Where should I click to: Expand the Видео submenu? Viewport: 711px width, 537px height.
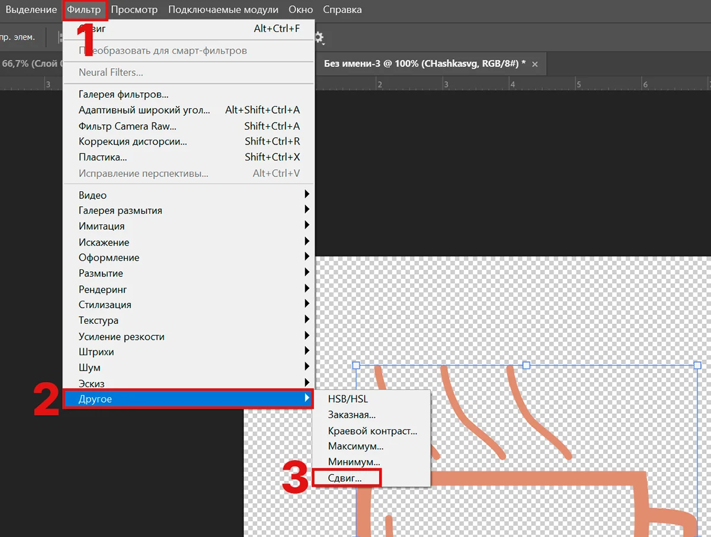[188, 195]
